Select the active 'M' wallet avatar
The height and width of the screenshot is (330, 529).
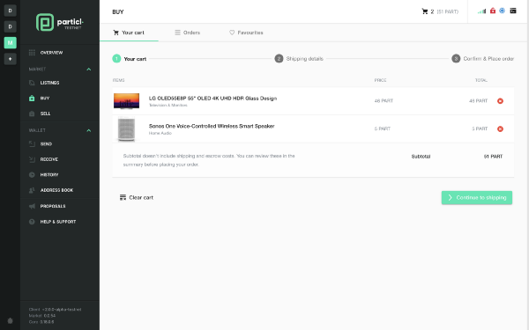pos(10,43)
